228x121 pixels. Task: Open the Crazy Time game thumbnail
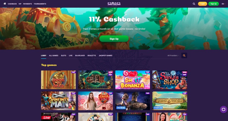96,101
